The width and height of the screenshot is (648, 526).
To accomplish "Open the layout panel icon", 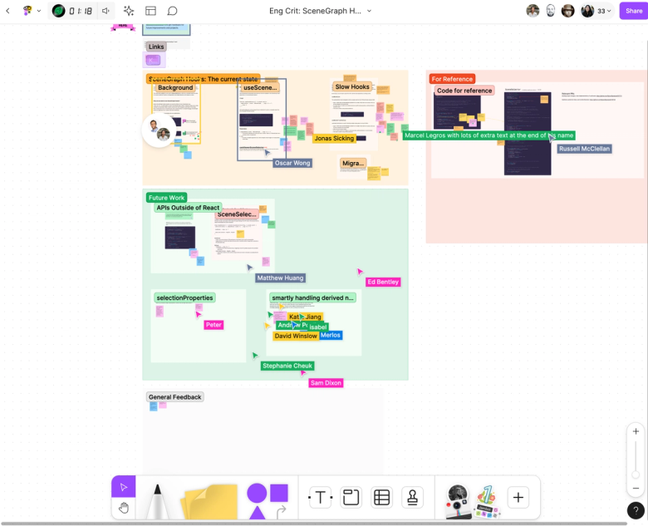I will (x=151, y=11).
